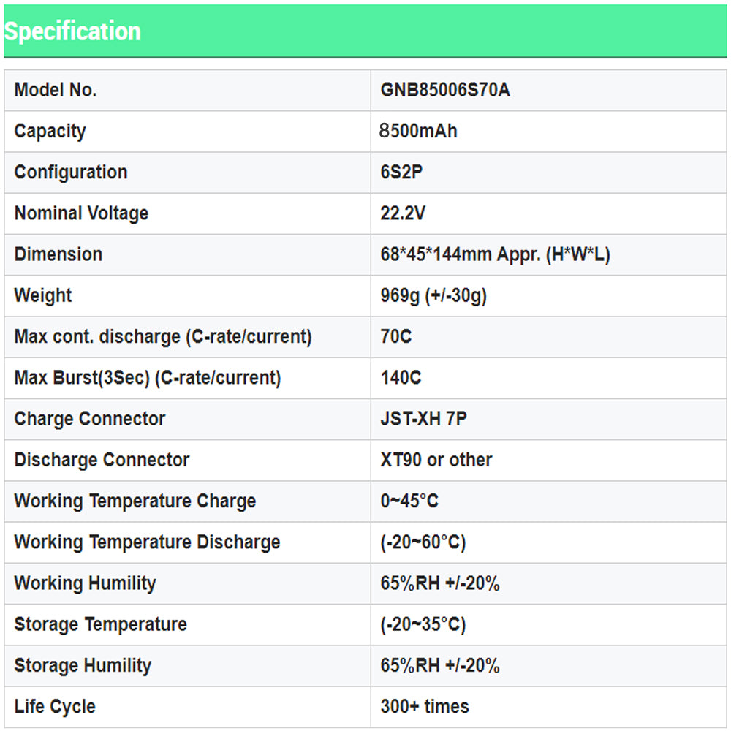
Task: Click the 300+ times life cycle value
Action: click(425, 706)
